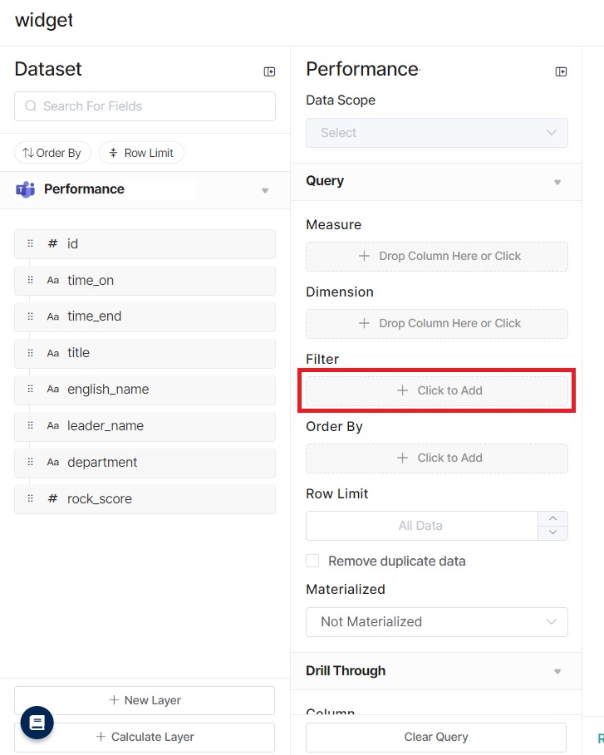Enable the Remove duplicate data checkbox

pyautogui.click(x=312, y=561)
